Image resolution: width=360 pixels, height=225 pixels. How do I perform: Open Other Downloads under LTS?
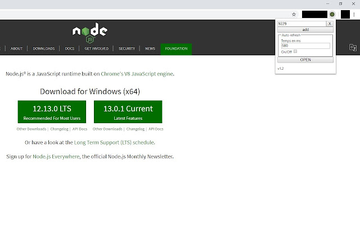point(31,129)
